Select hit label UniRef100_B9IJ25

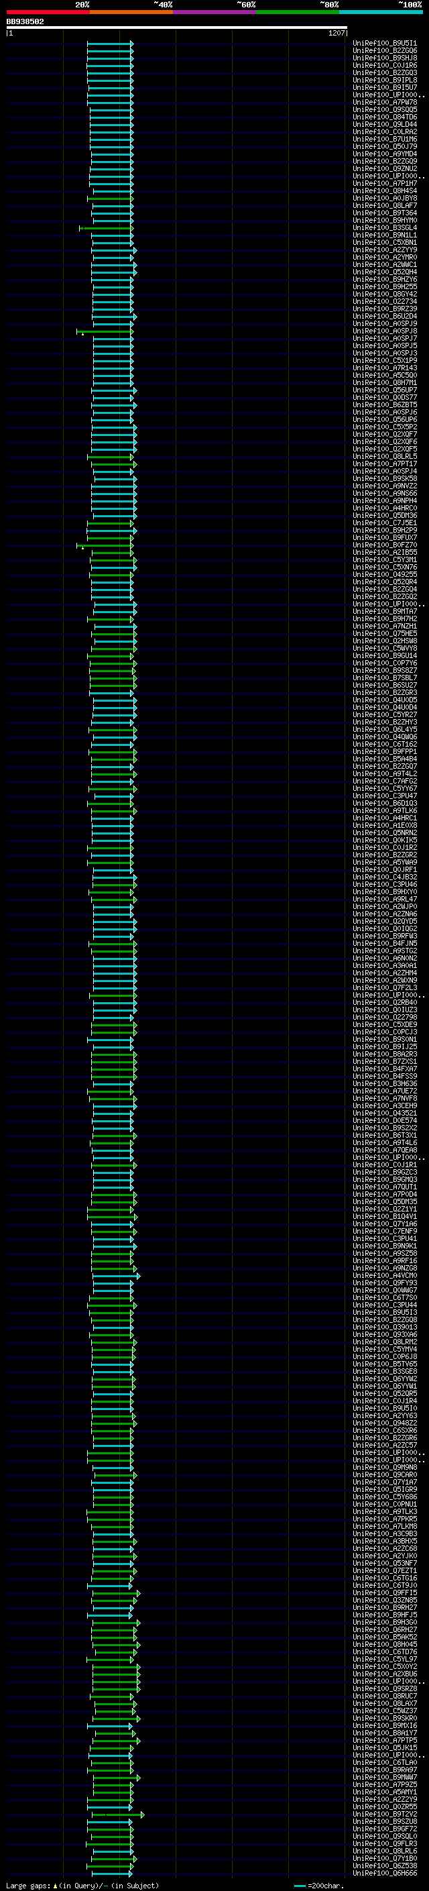point(385,1047)
